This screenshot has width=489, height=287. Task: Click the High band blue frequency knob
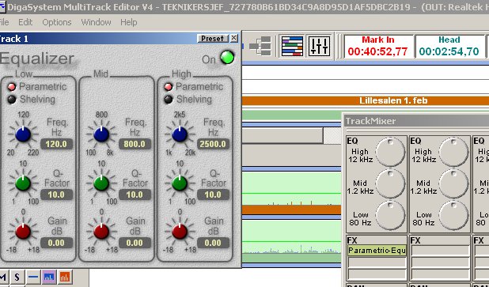(x=180, y=134)
